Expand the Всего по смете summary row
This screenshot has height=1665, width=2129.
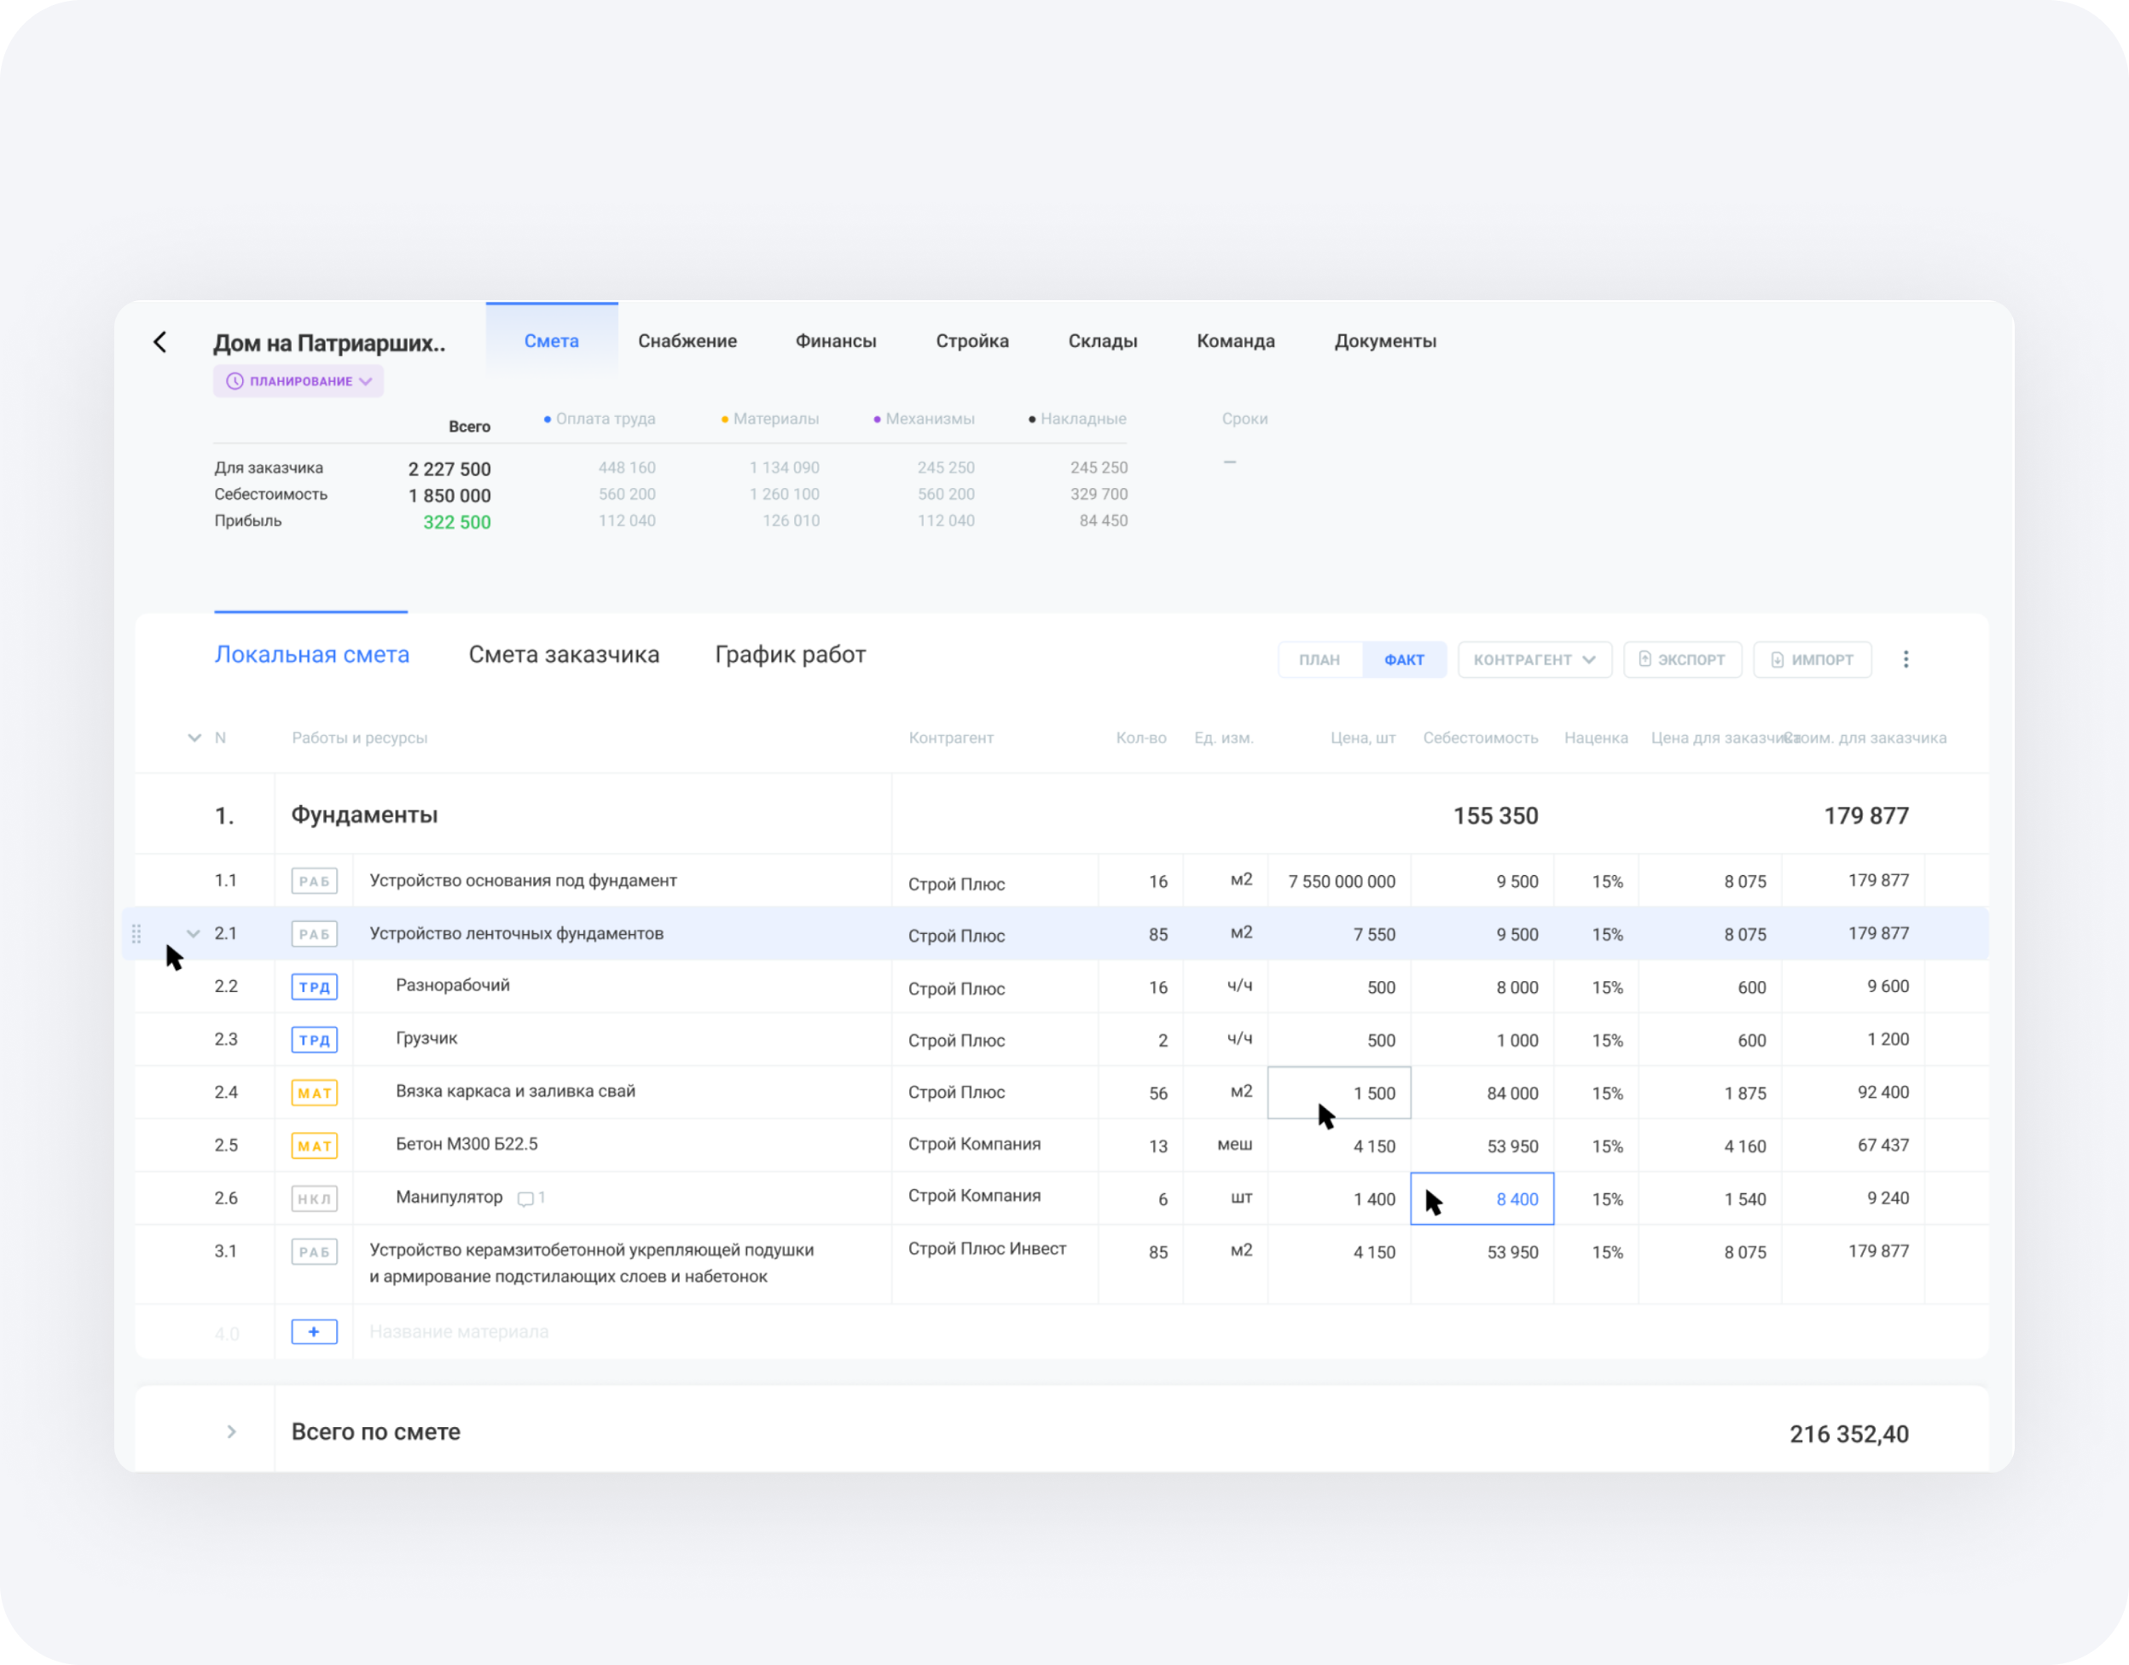tap(231, 1432)
